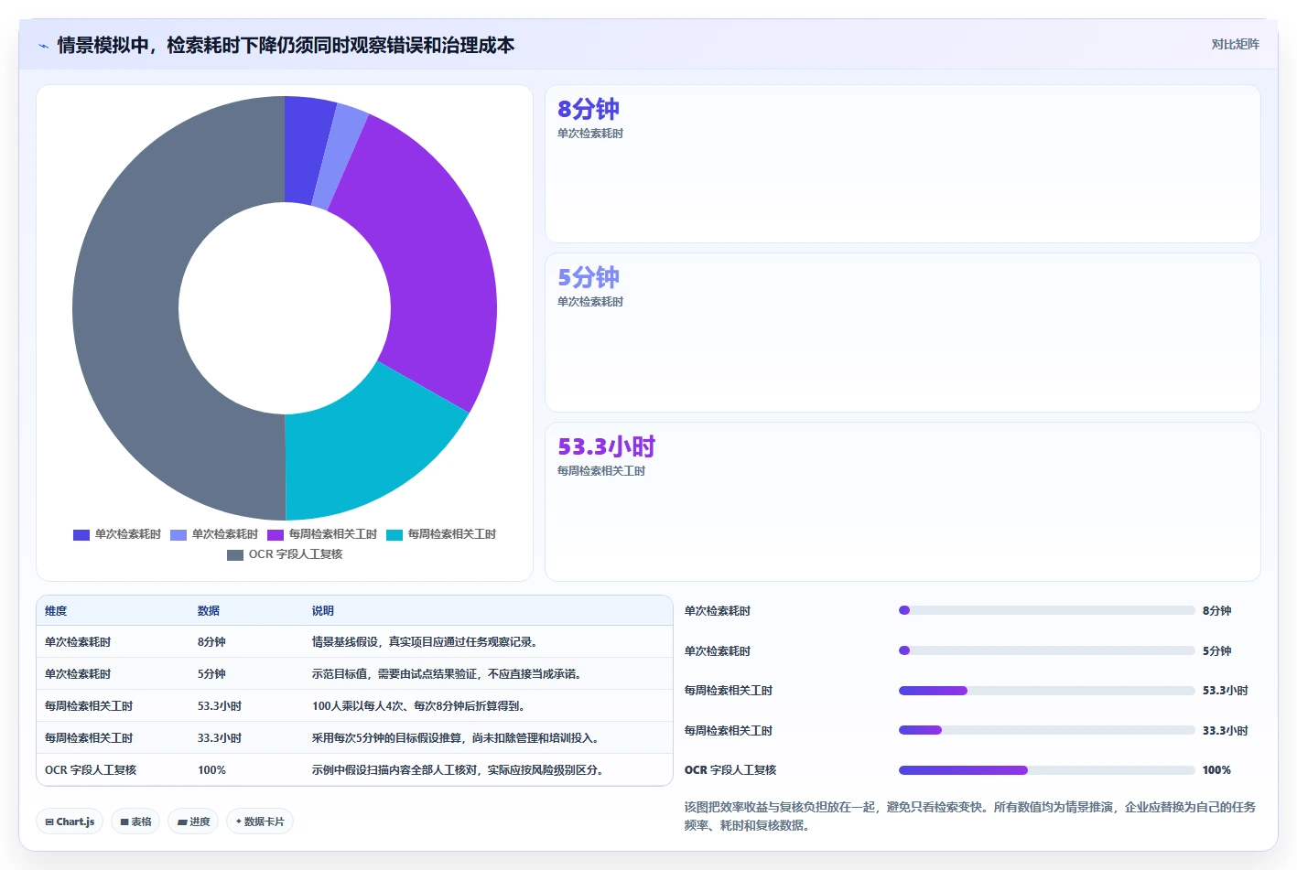Select the 5分钟 table cell
This screenshot has width=1297, height=870.
click(x=211, y=674)
